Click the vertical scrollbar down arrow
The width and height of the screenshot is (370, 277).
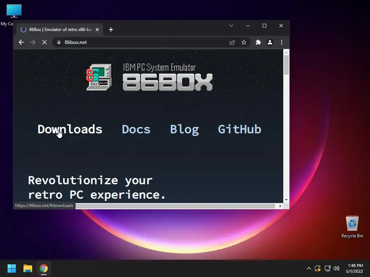pyautogui.click(x=286, y=200)
